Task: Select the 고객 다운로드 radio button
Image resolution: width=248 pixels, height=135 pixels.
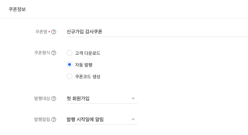Action: 69,53
